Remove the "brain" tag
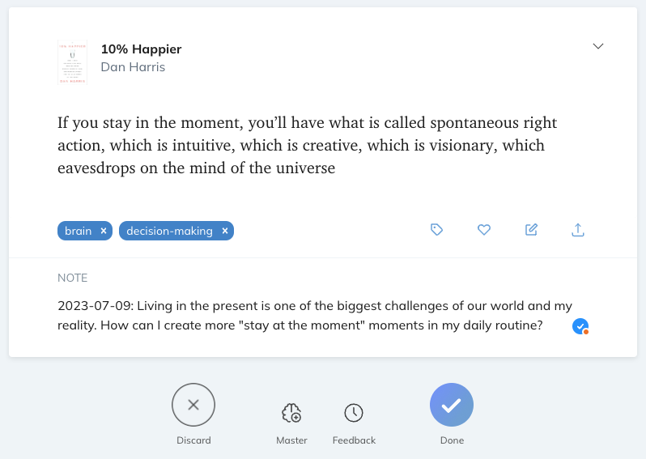Viewport: 646px width, 459px height. [x=104, y=231]
